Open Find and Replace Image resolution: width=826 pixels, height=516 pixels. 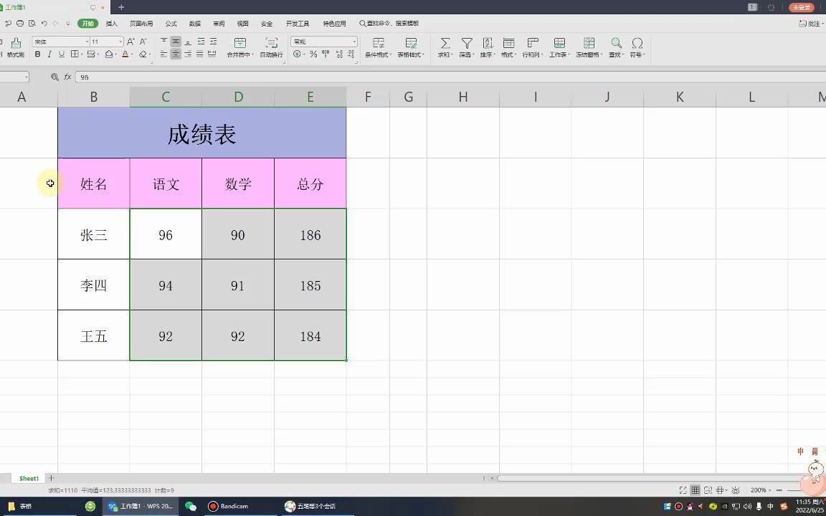click(615, 47)
